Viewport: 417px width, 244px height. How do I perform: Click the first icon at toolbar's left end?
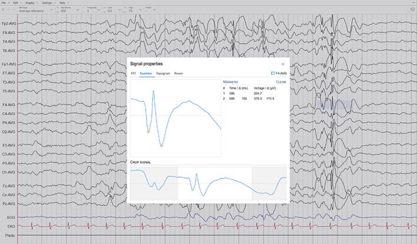click(x=3, y=10)
